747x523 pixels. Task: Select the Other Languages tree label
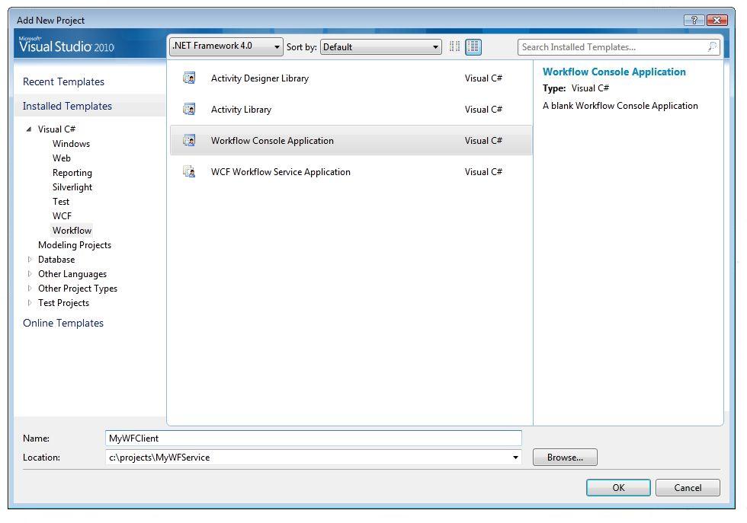coord(72,273)
